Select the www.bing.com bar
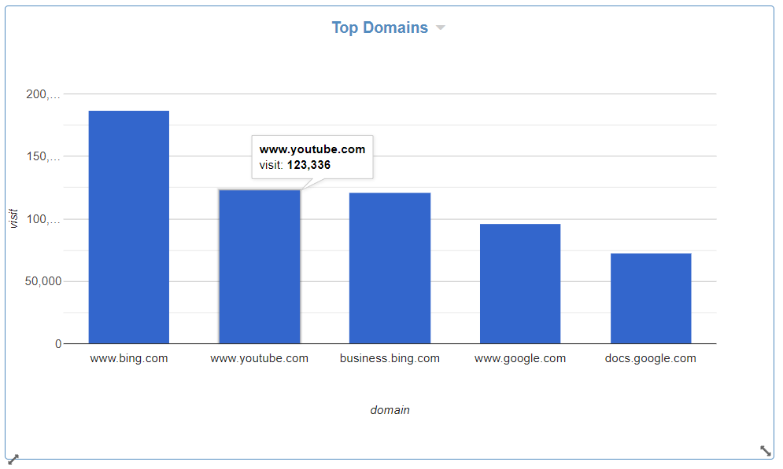This screenshot has height=469, width=783. [128, 228]
